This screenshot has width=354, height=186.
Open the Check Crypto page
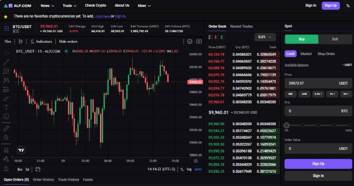click(x=96, y=5)
